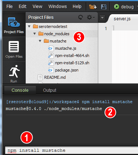Click the npm-install-5129.sh wrench icon
Screen dimensions: 138x155
point(51,63)
